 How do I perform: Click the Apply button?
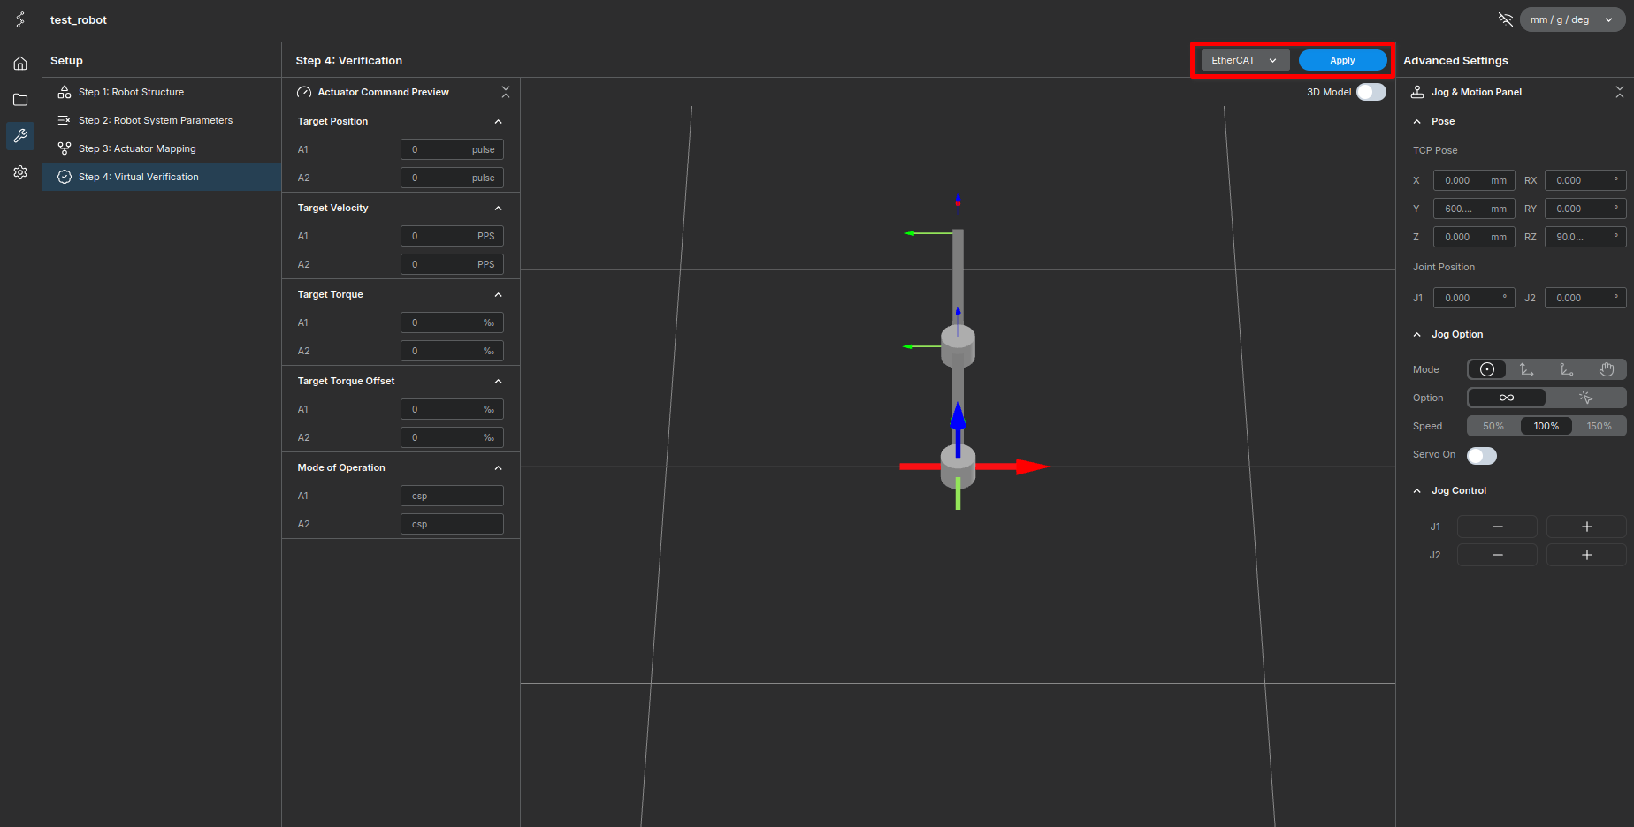point(1342,60)
